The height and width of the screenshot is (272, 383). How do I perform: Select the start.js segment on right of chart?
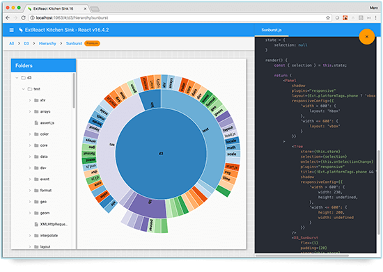[232, 167]
